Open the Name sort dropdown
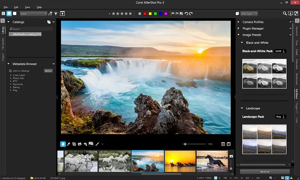This screenshot has width=300, height=180. point(33,14)
